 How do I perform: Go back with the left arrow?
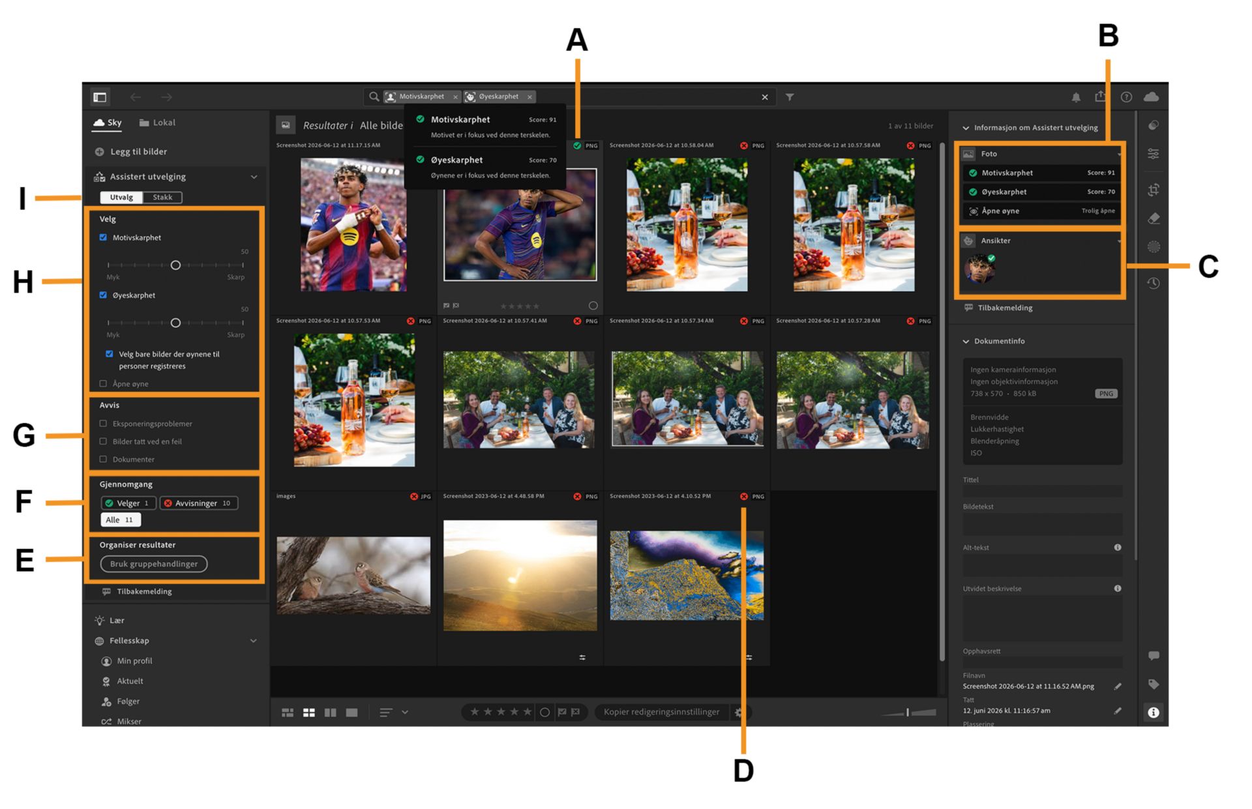point(136,97)
